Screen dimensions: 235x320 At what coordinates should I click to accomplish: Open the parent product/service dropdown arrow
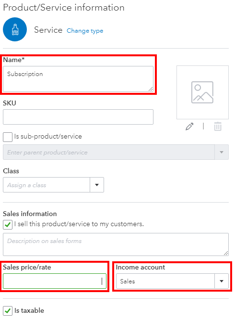[x=222, y=152]
